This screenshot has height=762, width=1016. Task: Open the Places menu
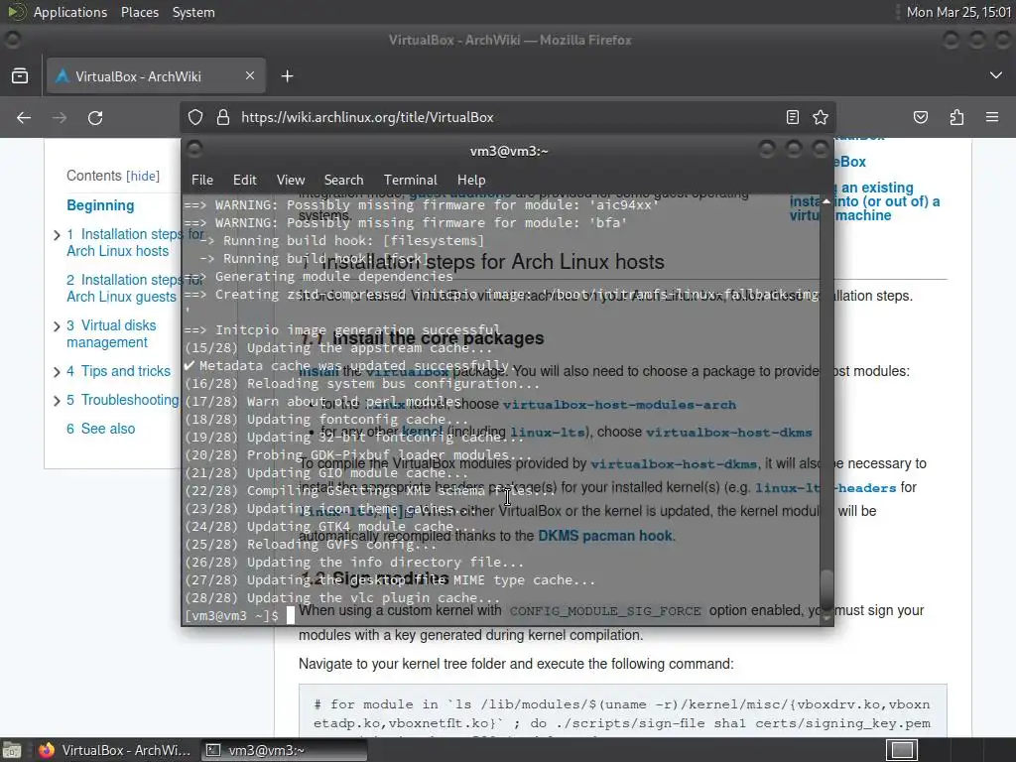coord(139,12)
